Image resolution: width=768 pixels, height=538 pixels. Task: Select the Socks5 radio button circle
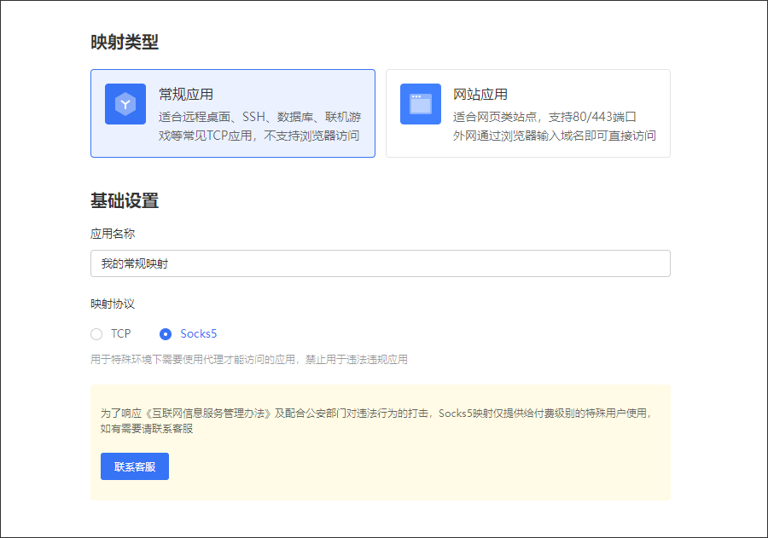pyautogui.click(x=166, y=334)
